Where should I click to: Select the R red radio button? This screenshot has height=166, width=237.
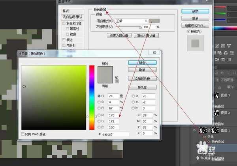pyautogui.click(x=99, y=115)
